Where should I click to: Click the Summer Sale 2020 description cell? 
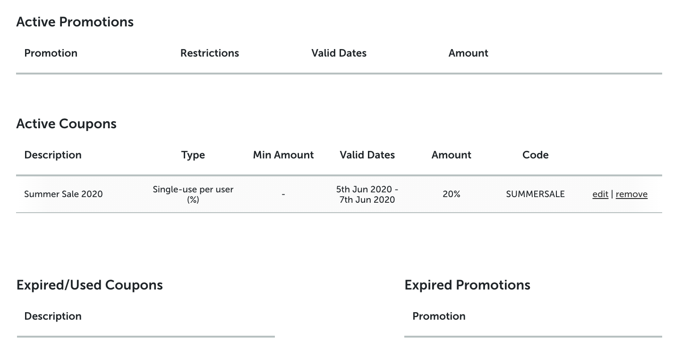(63, 194)
